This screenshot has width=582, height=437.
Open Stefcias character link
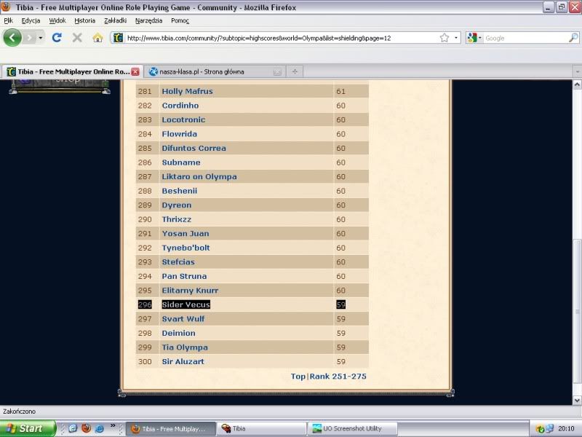pos(178,262)
